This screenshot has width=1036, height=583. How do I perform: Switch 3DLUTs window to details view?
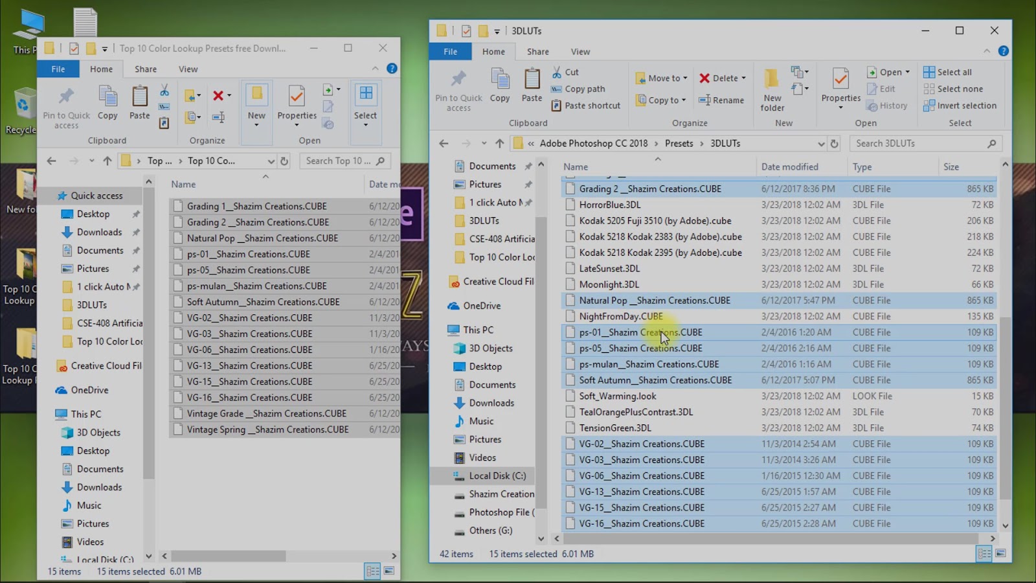(984, 553)
